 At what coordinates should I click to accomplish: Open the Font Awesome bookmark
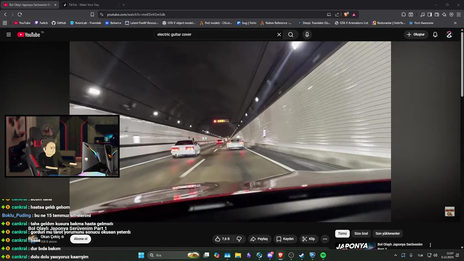click(421, 23)
